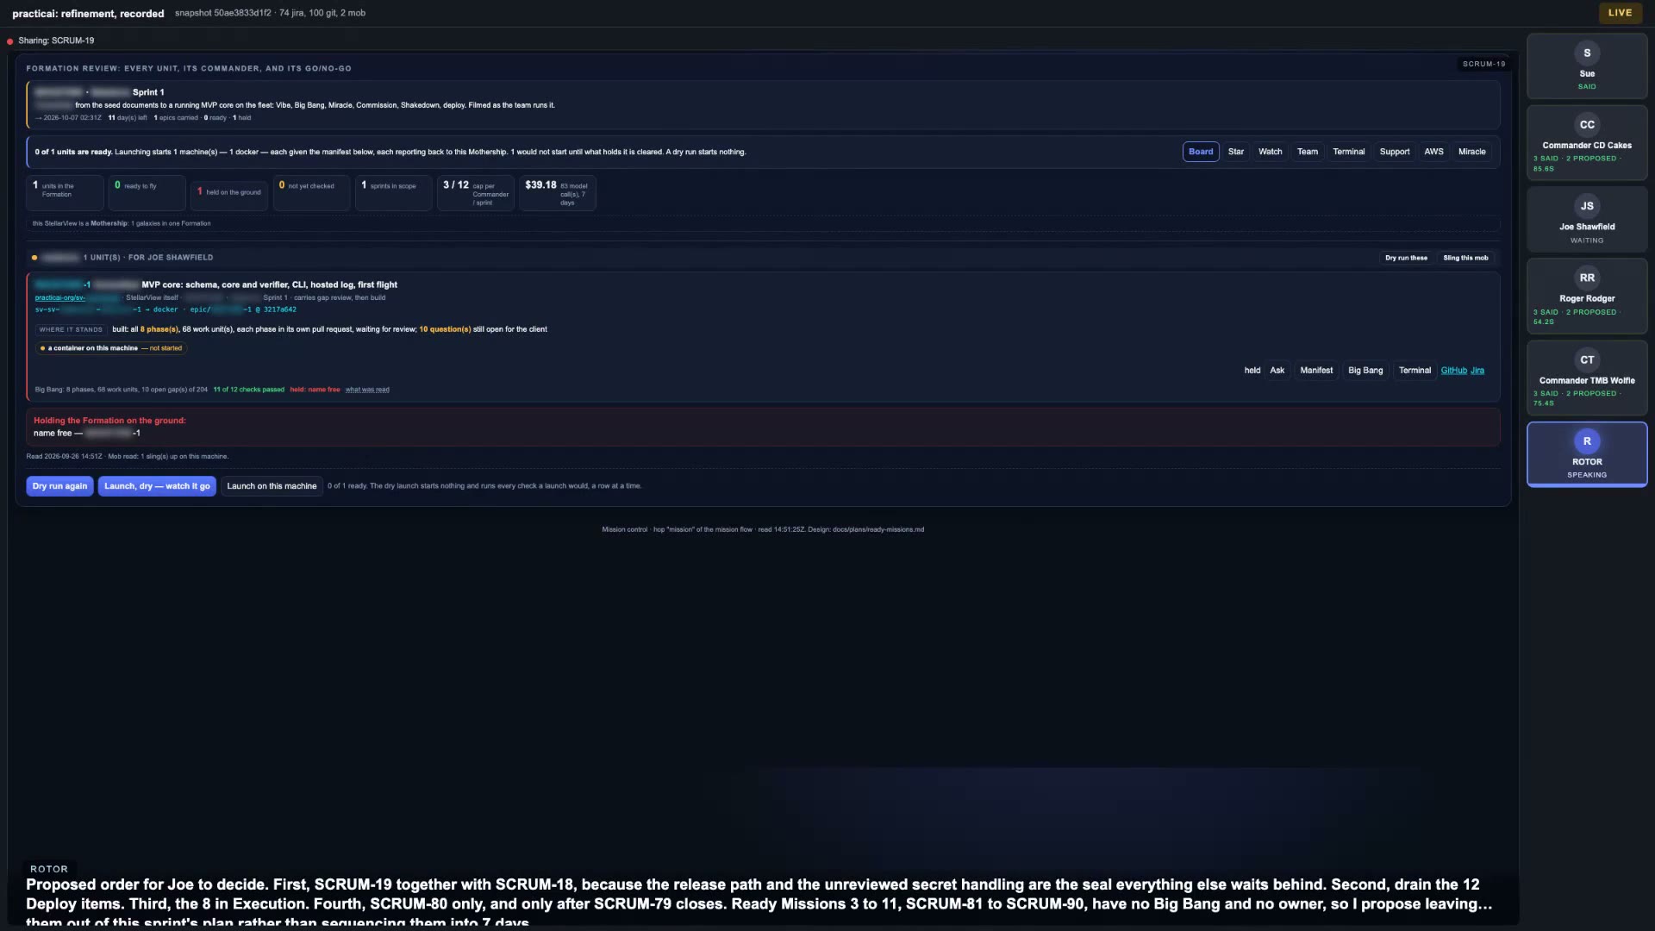1655x931 pixels.
Task: Click the 'not yet checked' stat tile
Action: click(312, 192)
